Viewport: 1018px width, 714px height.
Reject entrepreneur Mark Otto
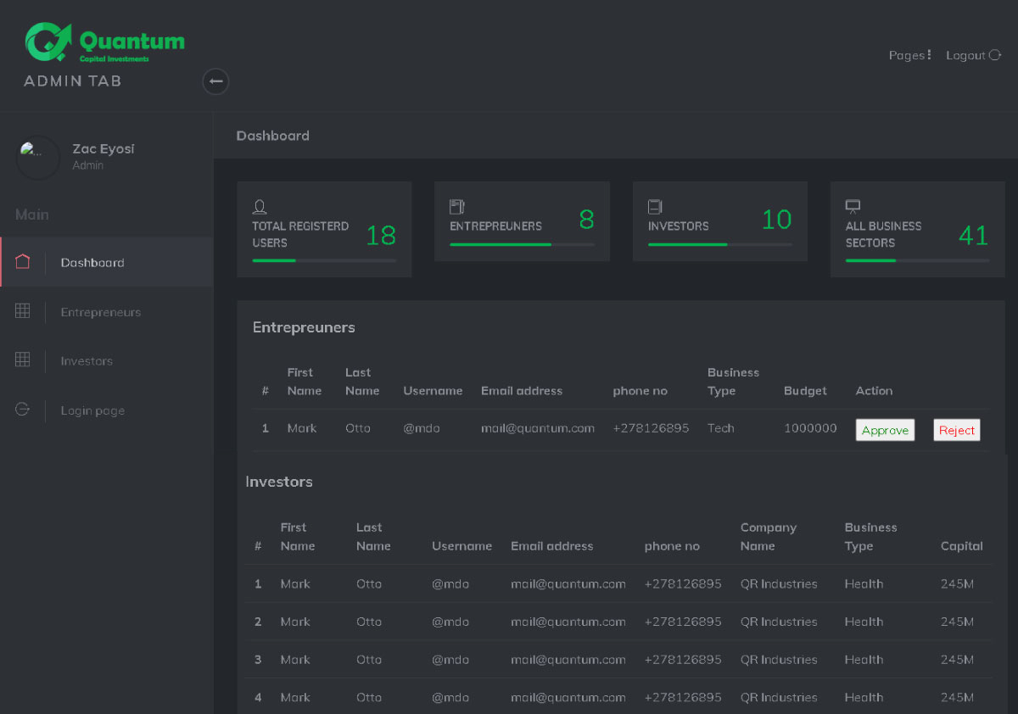(956, 430)
